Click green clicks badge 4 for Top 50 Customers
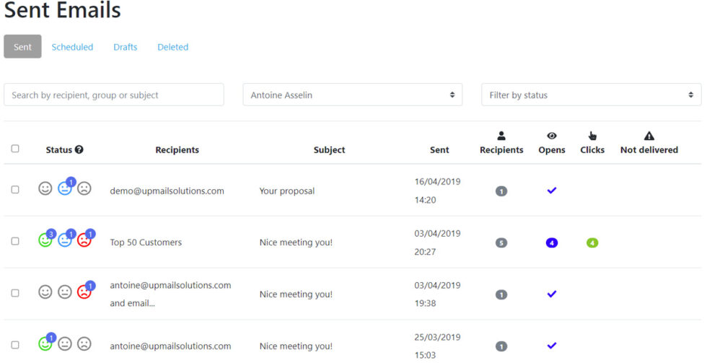 [x=592, y=243]
